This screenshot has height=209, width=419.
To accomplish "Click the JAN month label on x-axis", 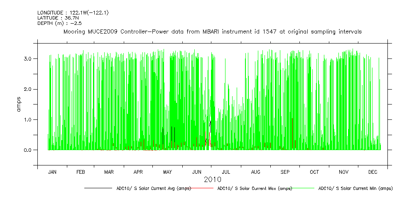I will pyautogui.click(x=52, y=172).
